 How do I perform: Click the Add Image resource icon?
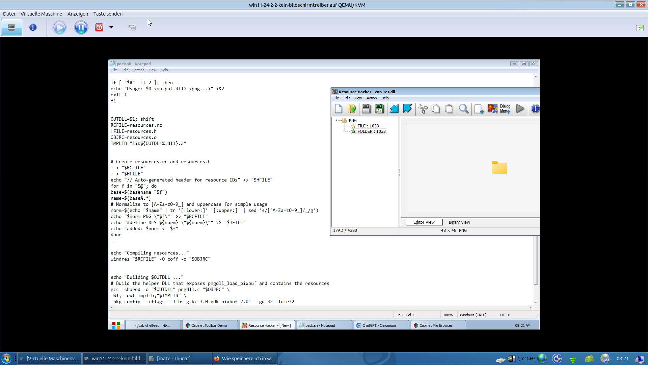pos(492,109)
